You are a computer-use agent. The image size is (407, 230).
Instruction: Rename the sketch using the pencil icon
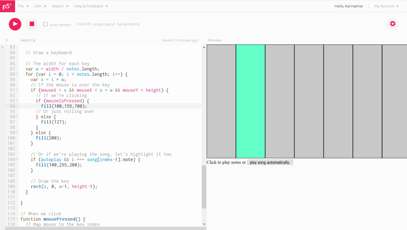114,24
